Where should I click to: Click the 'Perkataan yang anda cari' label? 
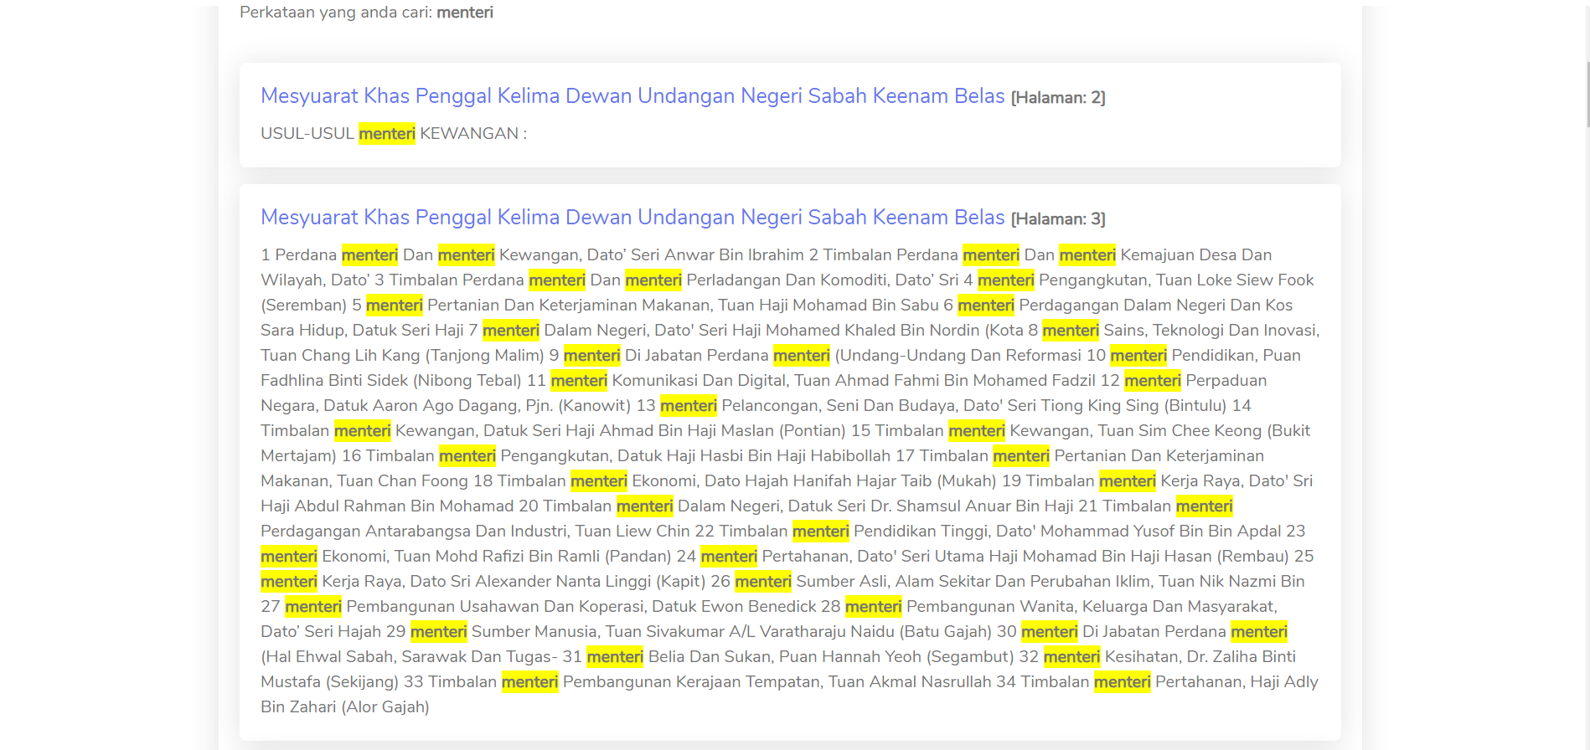coord(335,13)
